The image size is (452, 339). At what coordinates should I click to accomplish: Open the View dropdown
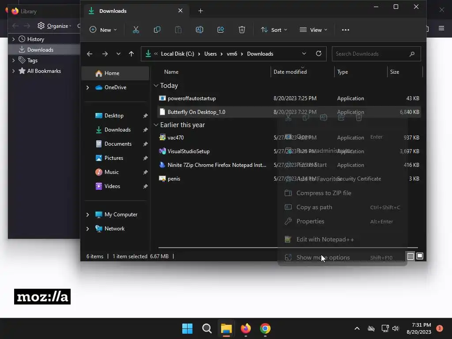coord(313,30)
